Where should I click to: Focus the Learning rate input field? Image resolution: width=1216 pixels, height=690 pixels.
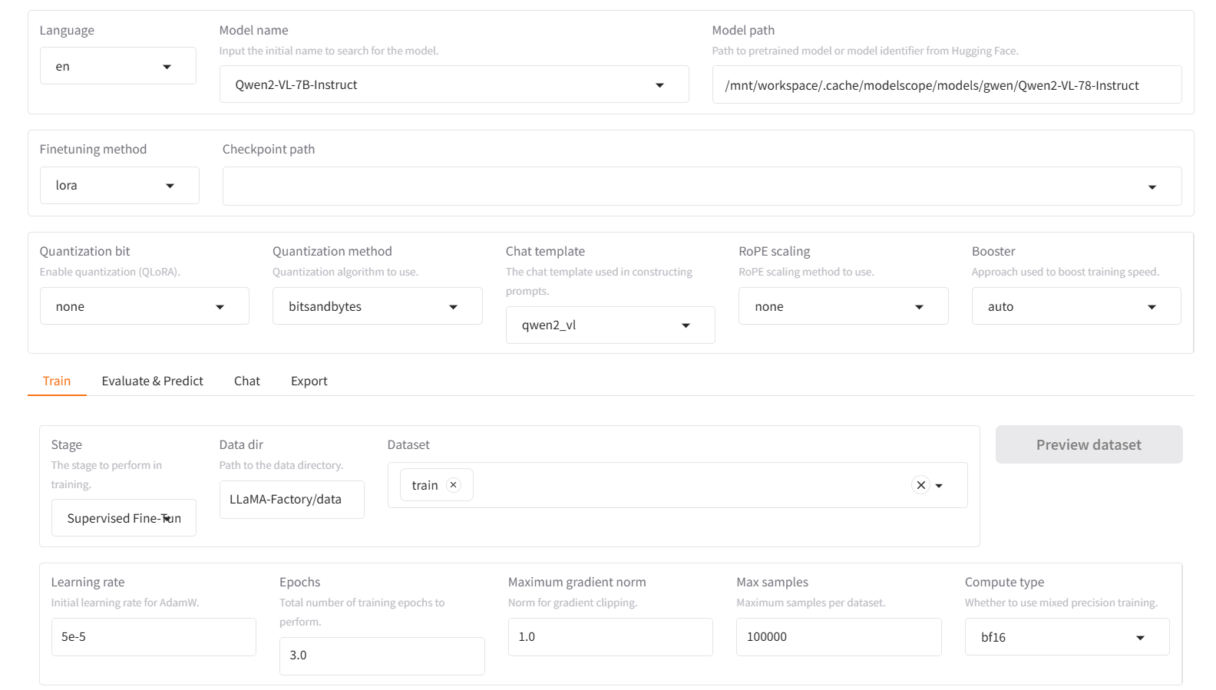154,637
